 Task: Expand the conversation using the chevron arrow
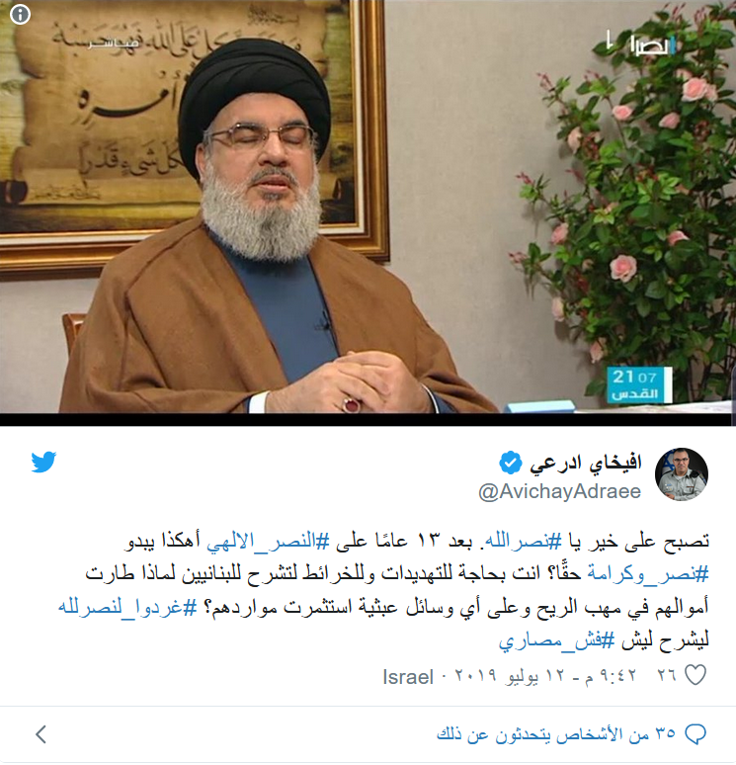[41, 734]
